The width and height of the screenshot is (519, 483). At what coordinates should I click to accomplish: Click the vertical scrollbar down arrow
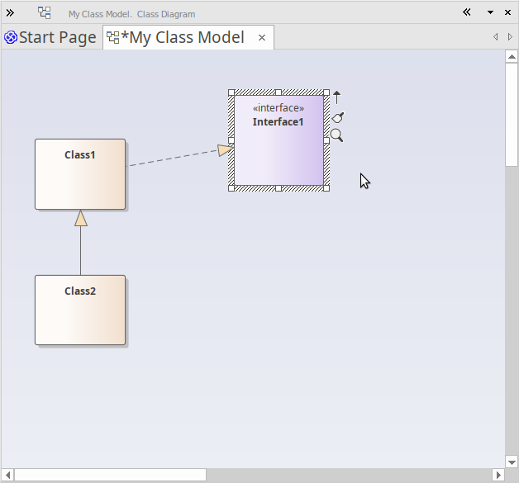(x=511, y=460)
